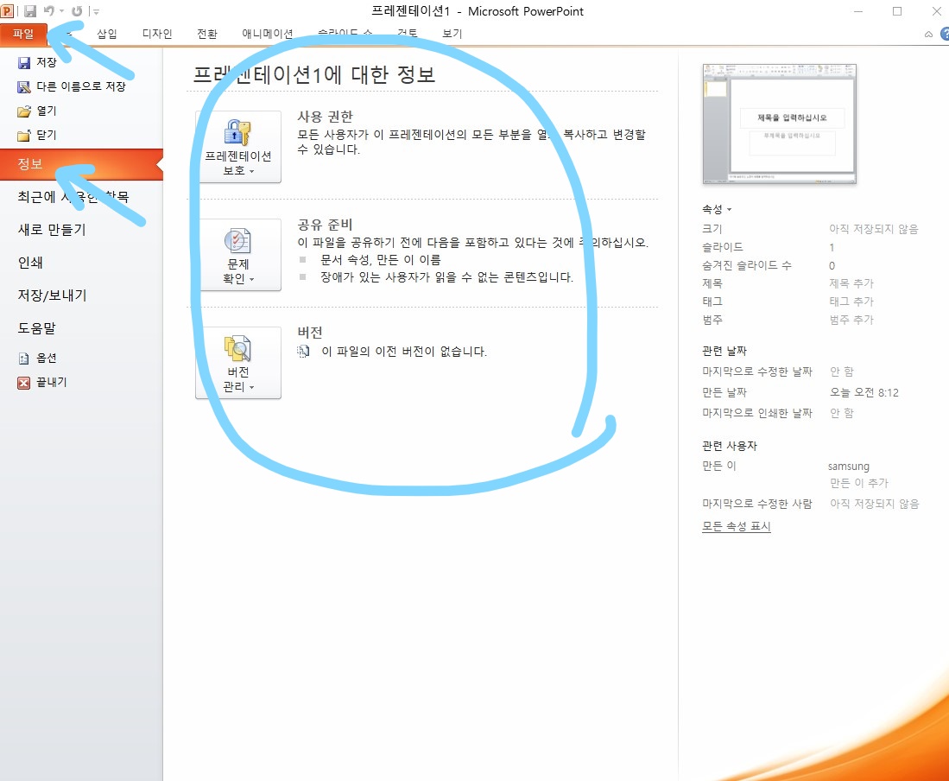The width and height of the screenshot is (949, 781).
Task: Click the 버전 heading
Action: tap(310, 333)
